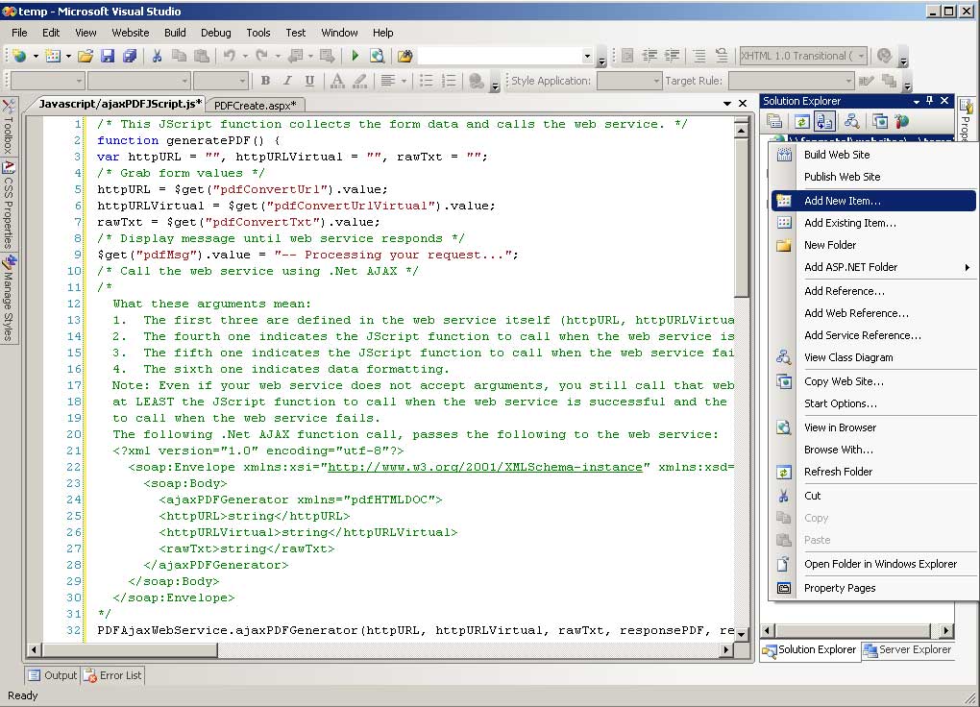Open the Output panel button
The image size is (980, 707).
[x=53, y=675]
